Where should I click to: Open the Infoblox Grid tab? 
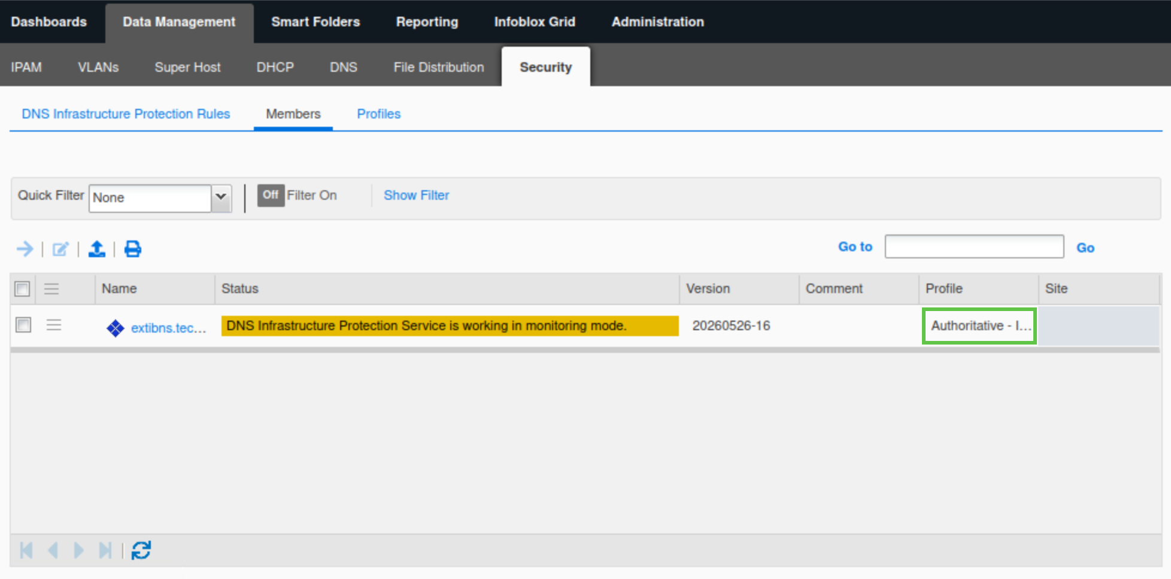click(x=535, y=22)
